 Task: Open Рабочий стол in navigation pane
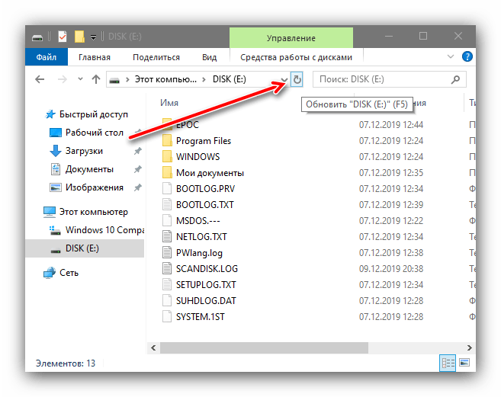tap(95, 133)
